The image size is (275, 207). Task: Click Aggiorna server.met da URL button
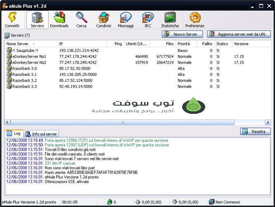coord(239,34)
